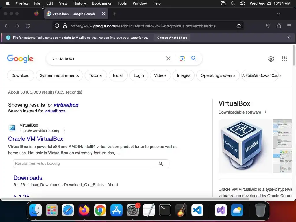Open Google Chrome from the dock
This screenshot has height=222, width=296.
100,210
